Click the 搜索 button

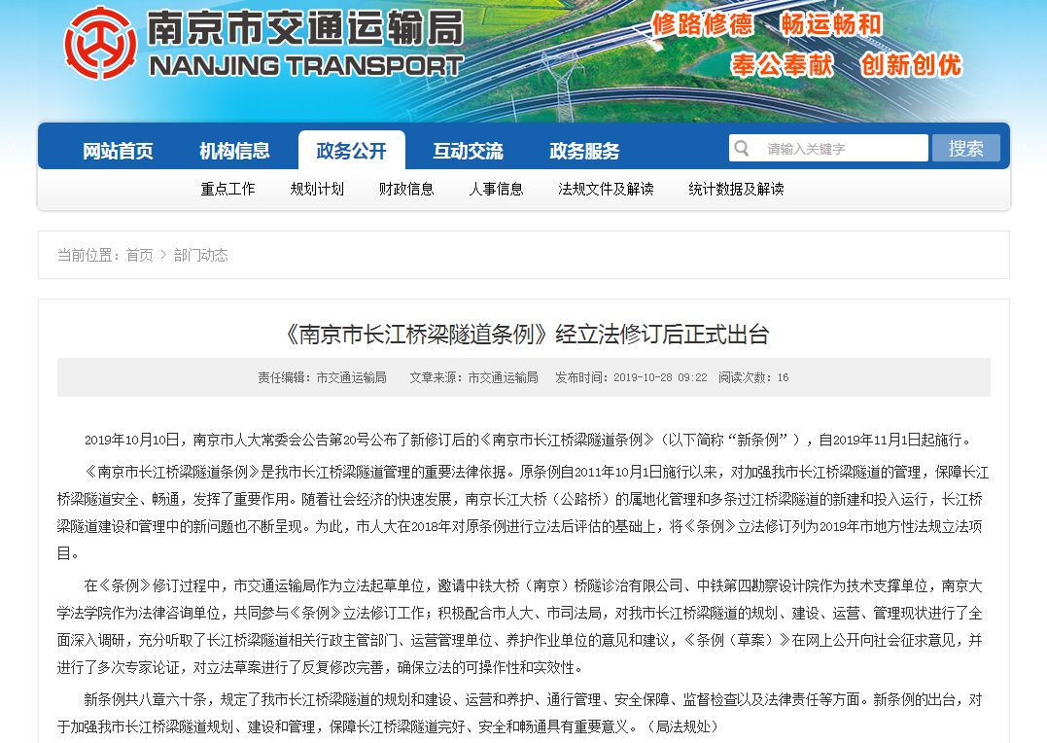pos(965,149)
